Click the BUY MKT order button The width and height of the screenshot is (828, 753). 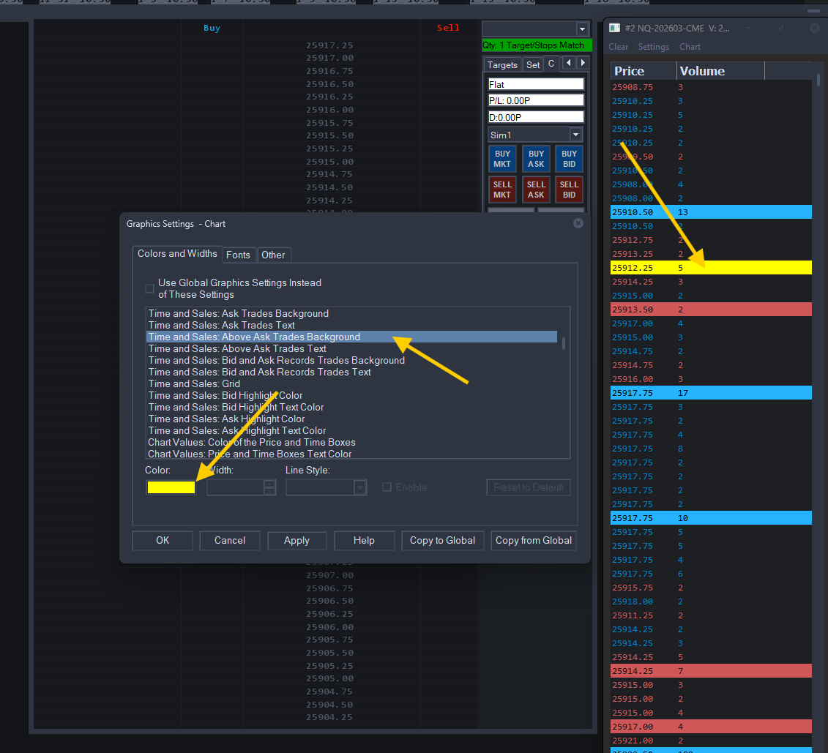coord(502,159)
